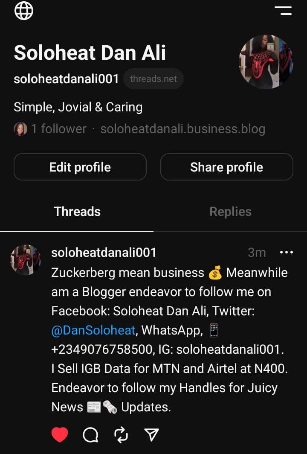Viewport: 307px width, 454px height.
Task: Click the Share profile button
Action: click(x=226, y=167)
